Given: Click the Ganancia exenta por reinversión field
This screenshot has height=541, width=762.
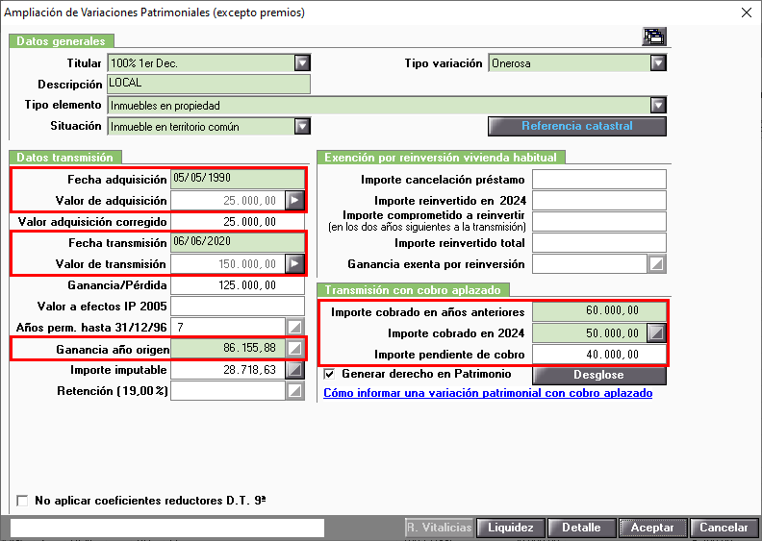Looking at the screenshot, I should click(590, 264).
